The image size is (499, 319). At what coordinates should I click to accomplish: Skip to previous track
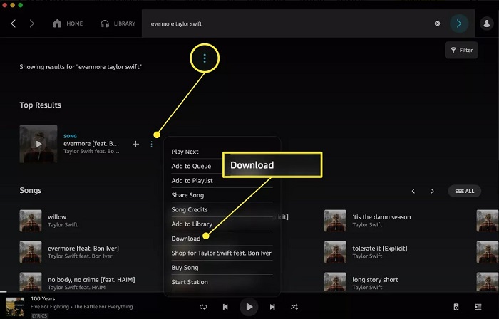(x=225, y=307)
